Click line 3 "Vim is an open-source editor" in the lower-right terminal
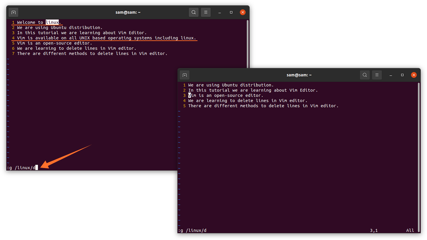 [x=226, y=95]
